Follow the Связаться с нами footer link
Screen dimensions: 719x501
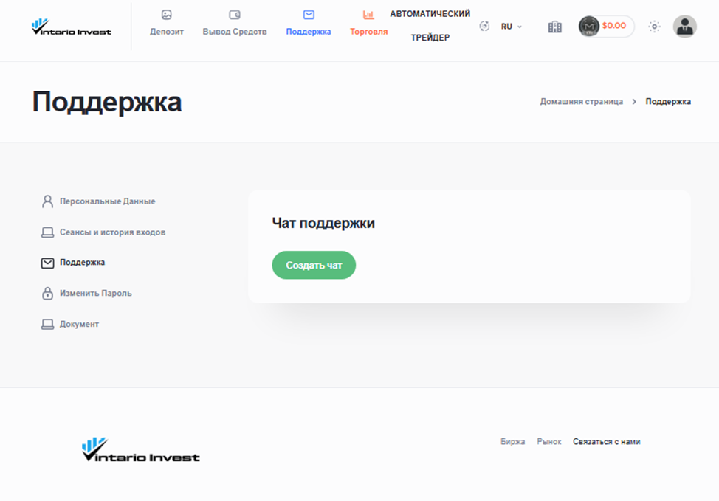[606, 441]
